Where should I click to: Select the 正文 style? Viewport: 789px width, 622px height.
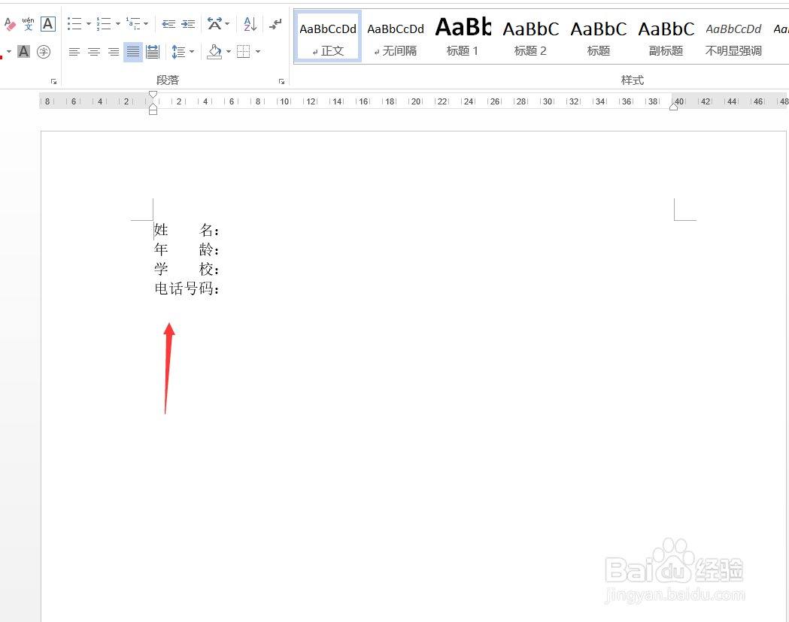[328, 37]
